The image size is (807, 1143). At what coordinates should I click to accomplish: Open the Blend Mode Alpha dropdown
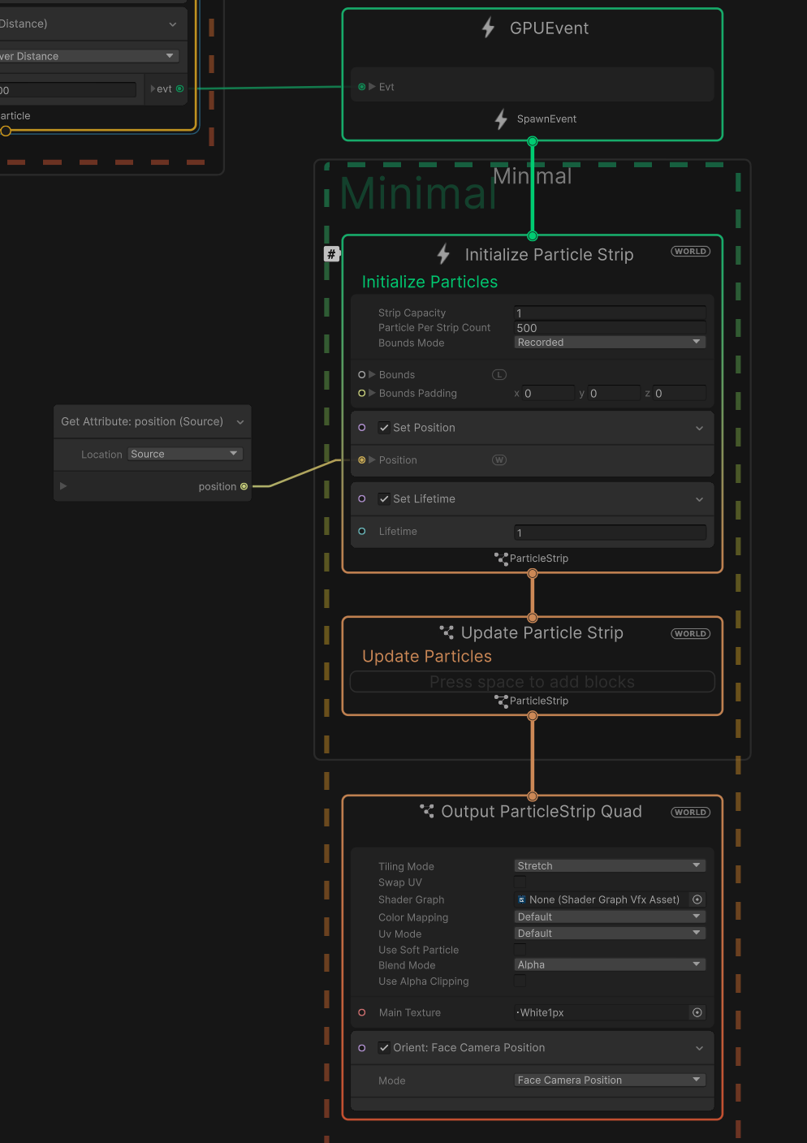click(610, 965)
